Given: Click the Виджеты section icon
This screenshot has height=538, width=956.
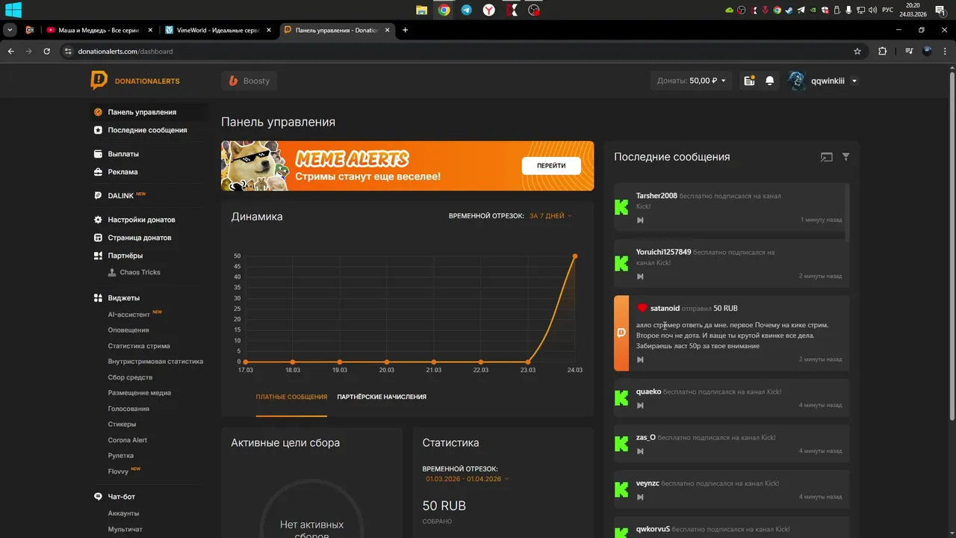Looking at the screenshot, I should 98,297.
